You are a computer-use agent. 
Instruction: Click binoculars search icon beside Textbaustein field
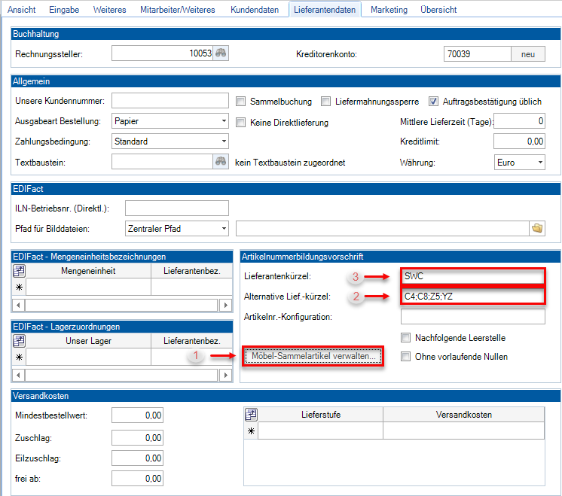click(220, 162)
